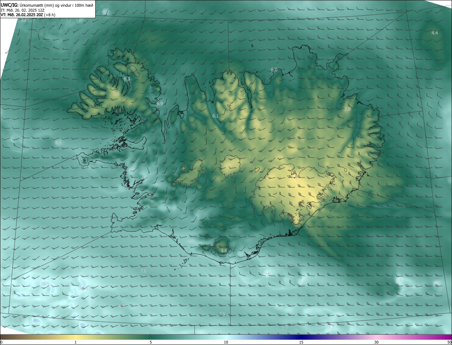Click the 9.8 value off south coast

(x=267, y=273)
